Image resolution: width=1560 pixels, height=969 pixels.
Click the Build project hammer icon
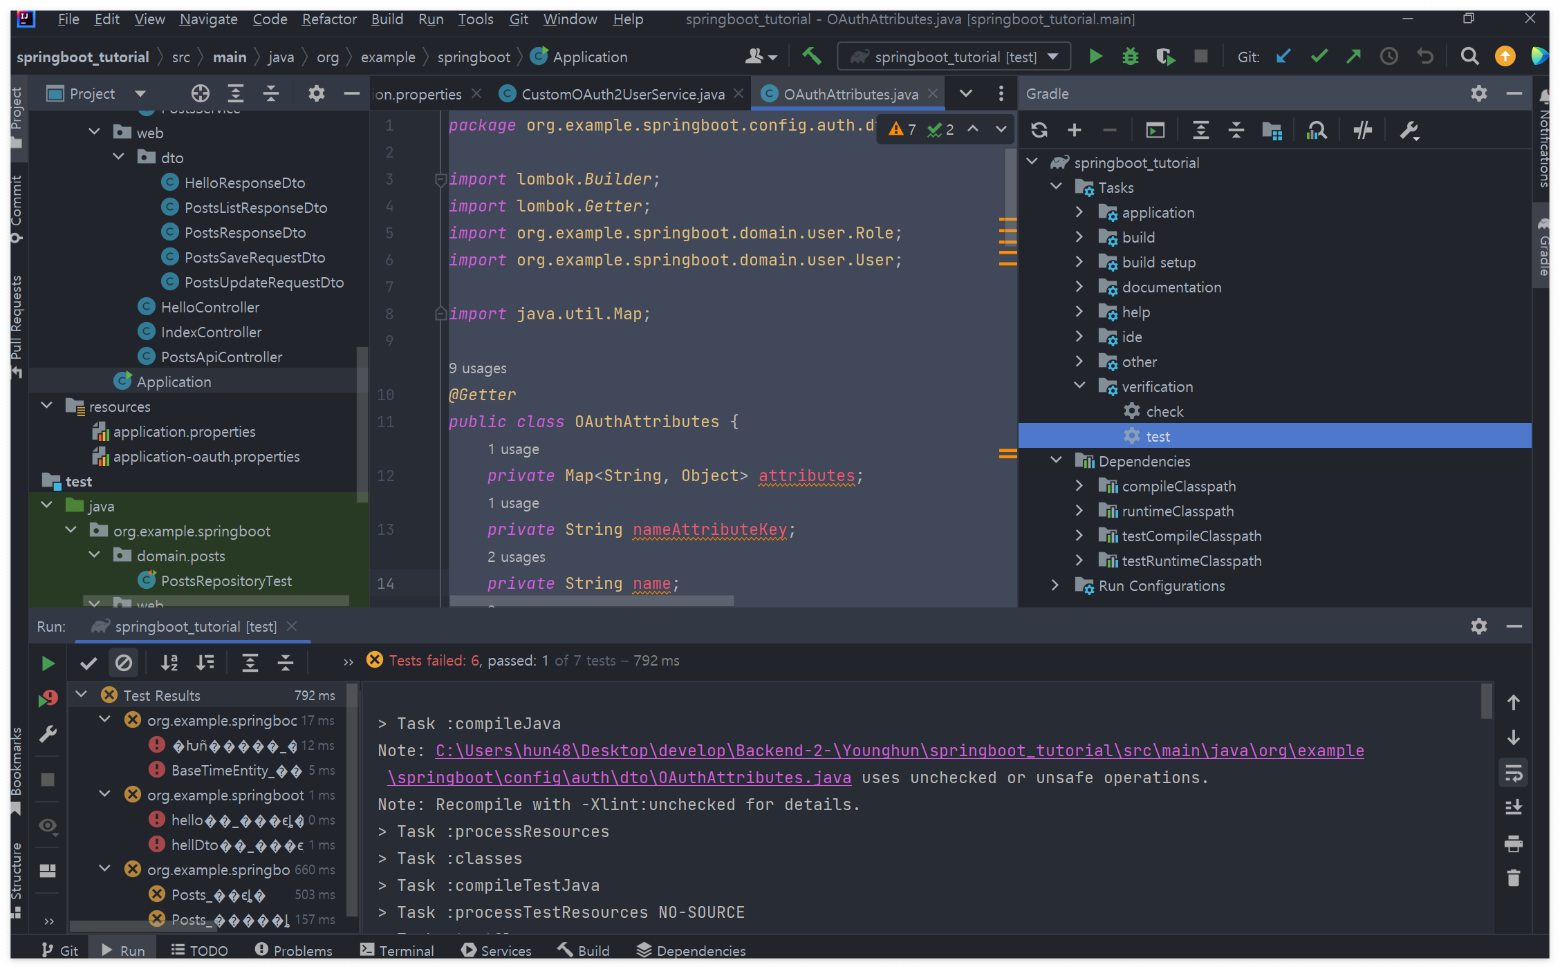pyautogui.click(x=811, y=56)
